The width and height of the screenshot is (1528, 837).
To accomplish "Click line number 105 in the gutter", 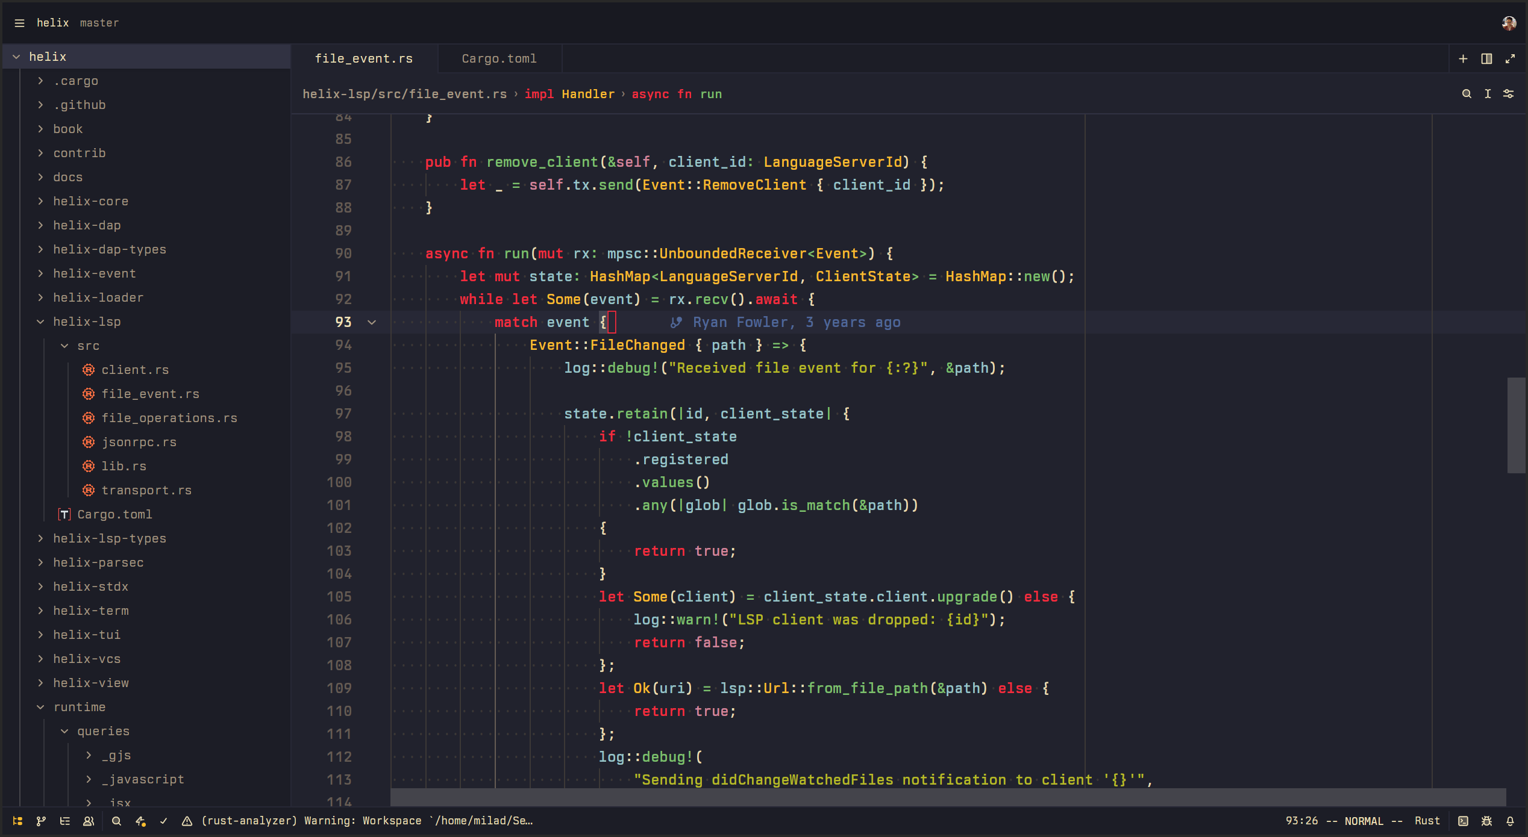I will [x=339, y=597].
